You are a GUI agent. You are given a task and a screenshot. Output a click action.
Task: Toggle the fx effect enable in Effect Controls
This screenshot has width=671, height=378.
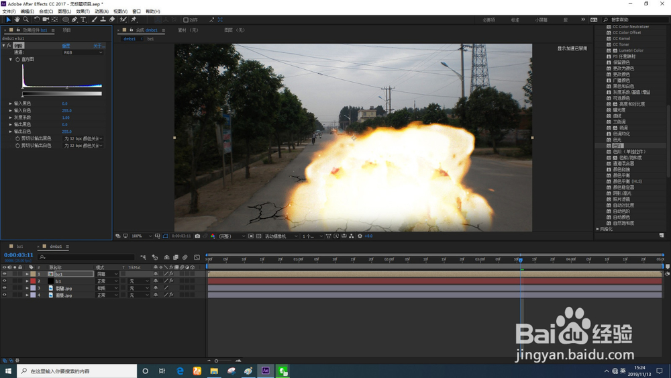pos(9,46)
